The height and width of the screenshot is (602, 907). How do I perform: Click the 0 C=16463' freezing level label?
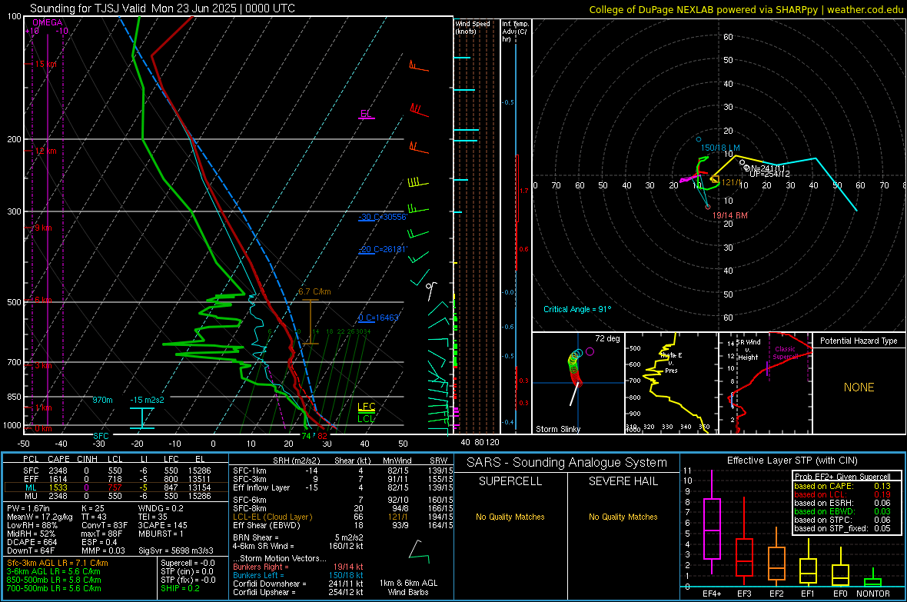[x=378, y=318]
